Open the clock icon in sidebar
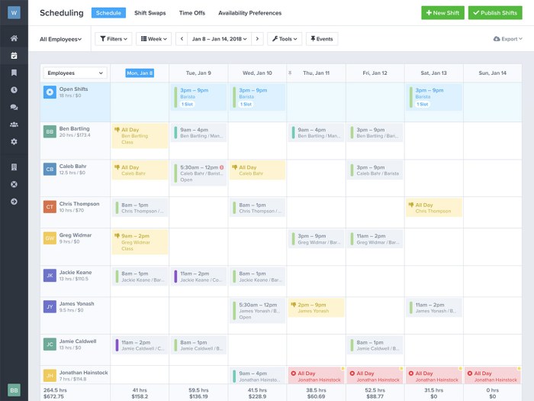 pos(14,90)
